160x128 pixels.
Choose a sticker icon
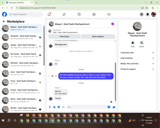[59, 107]
